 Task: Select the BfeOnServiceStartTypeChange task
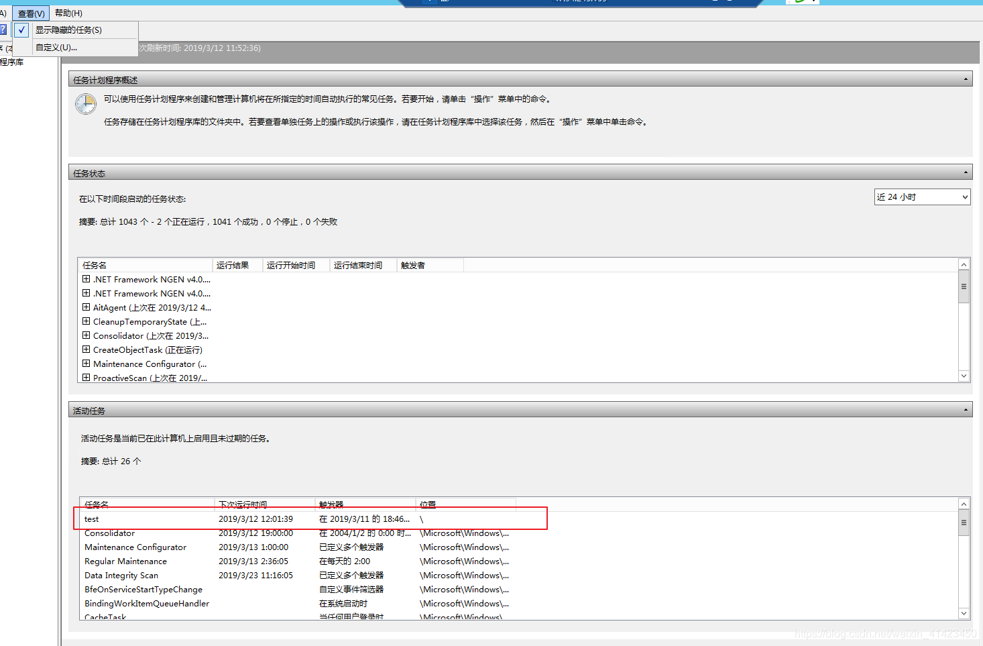click(x=143, y=590)
